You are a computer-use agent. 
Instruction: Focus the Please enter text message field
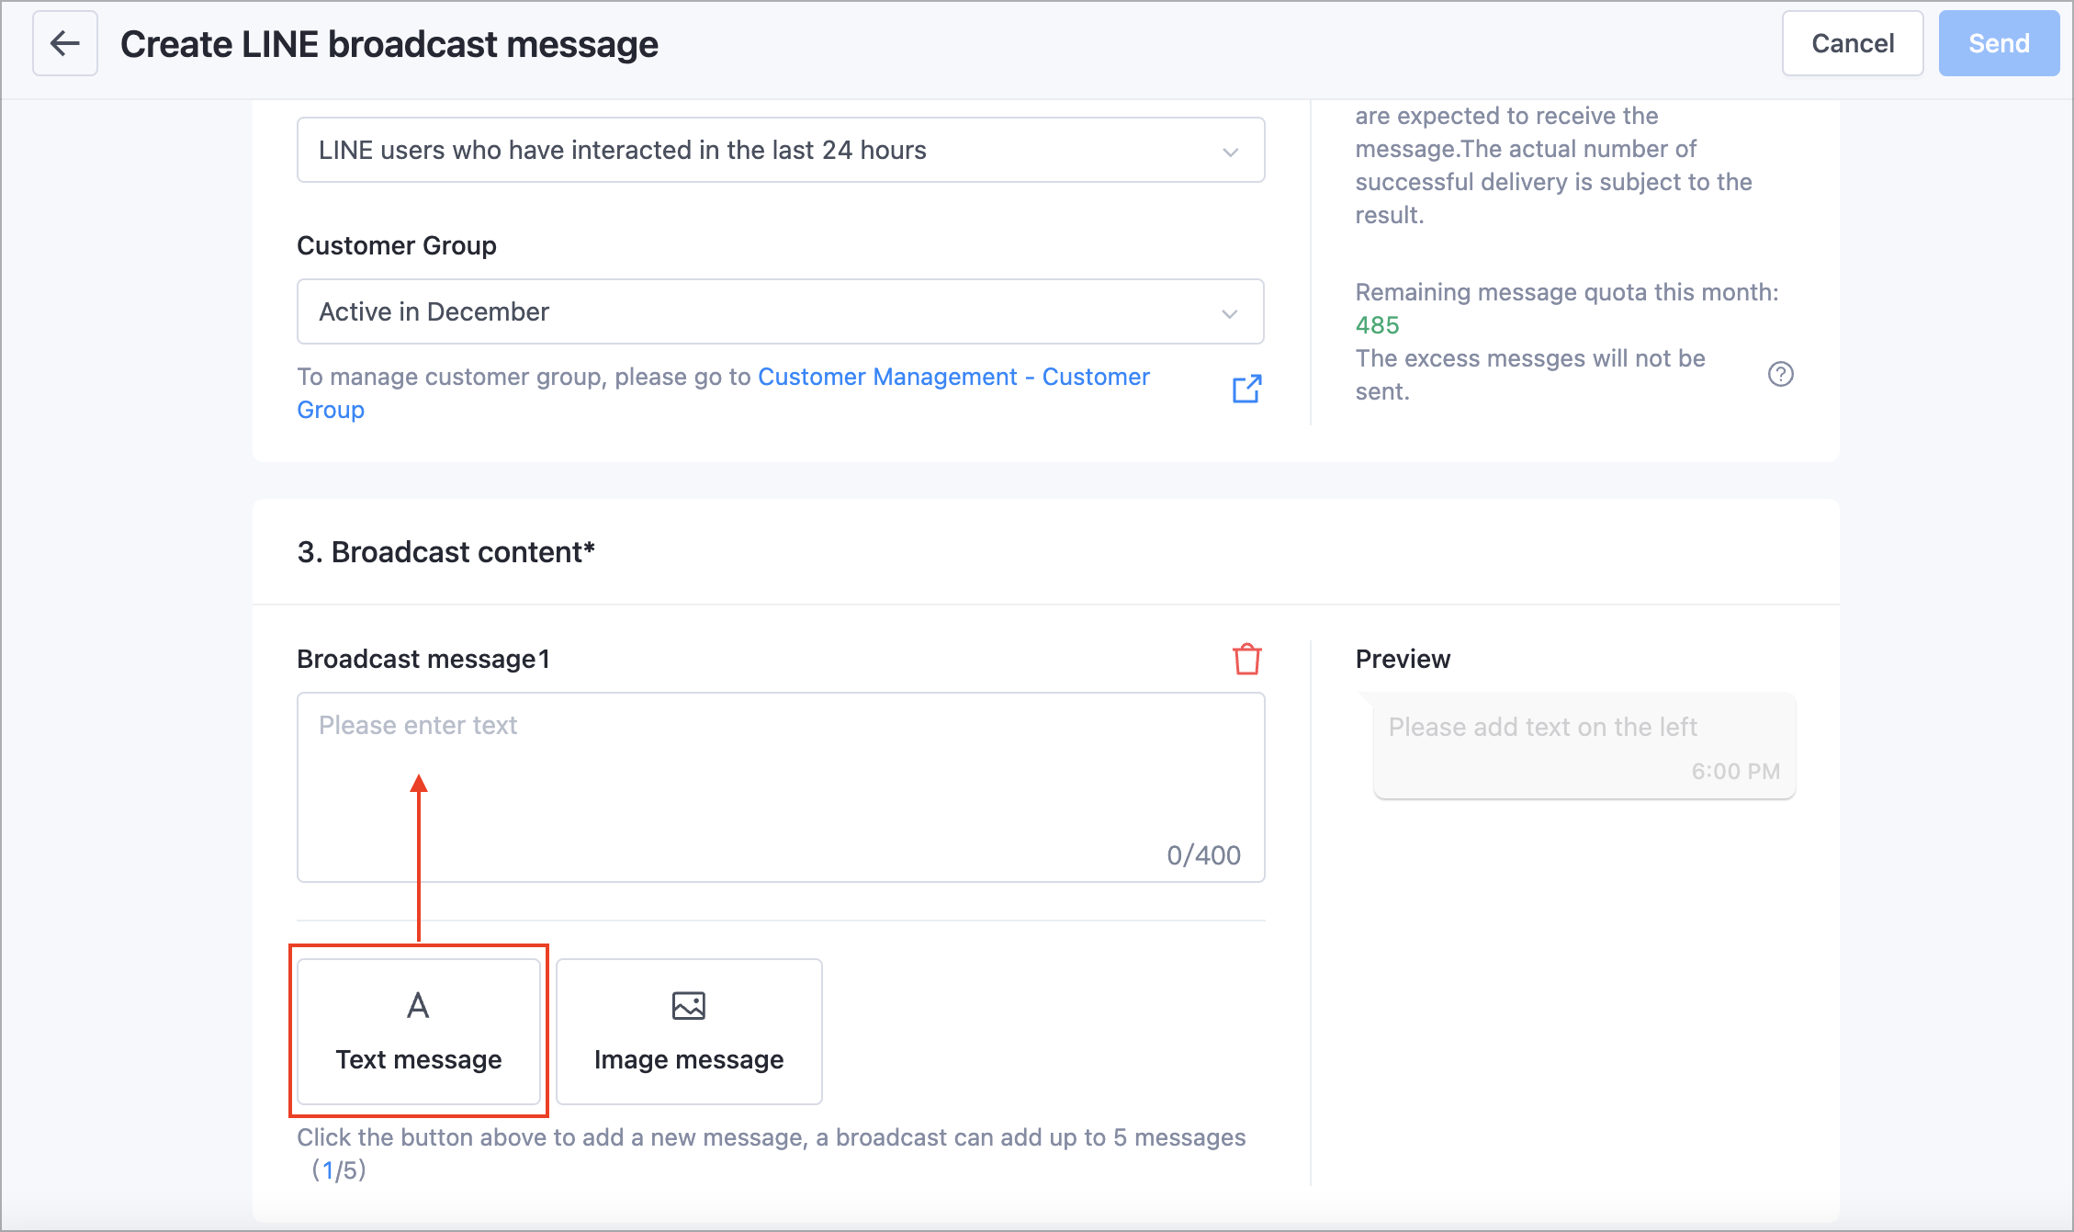coord(781,787)
